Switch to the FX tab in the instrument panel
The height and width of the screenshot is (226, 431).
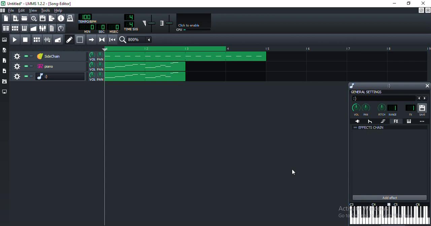[x=396, y=121]
